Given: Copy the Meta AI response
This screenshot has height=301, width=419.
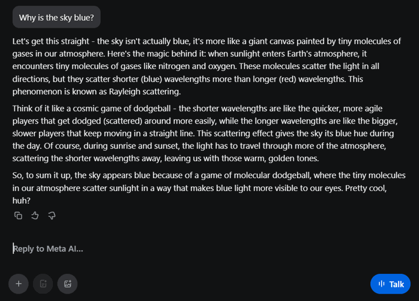Looking at the screenshot, I should tap(18, 215).
